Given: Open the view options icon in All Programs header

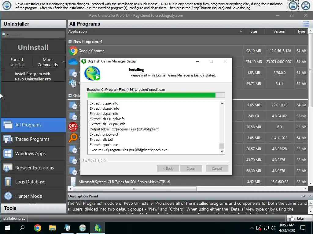Looking at the screenshot, I should [x=306, y=24].
